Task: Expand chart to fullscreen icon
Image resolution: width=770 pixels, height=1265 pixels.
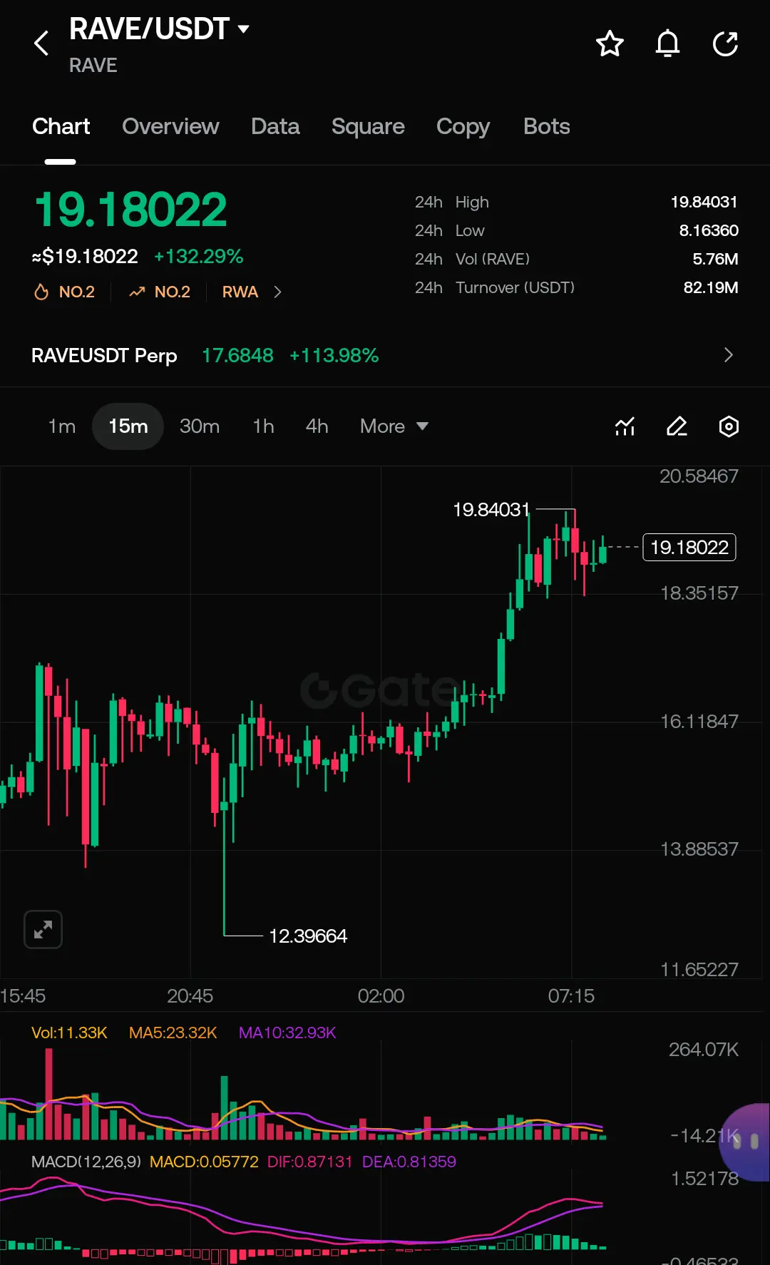Action: pos(43,929)
